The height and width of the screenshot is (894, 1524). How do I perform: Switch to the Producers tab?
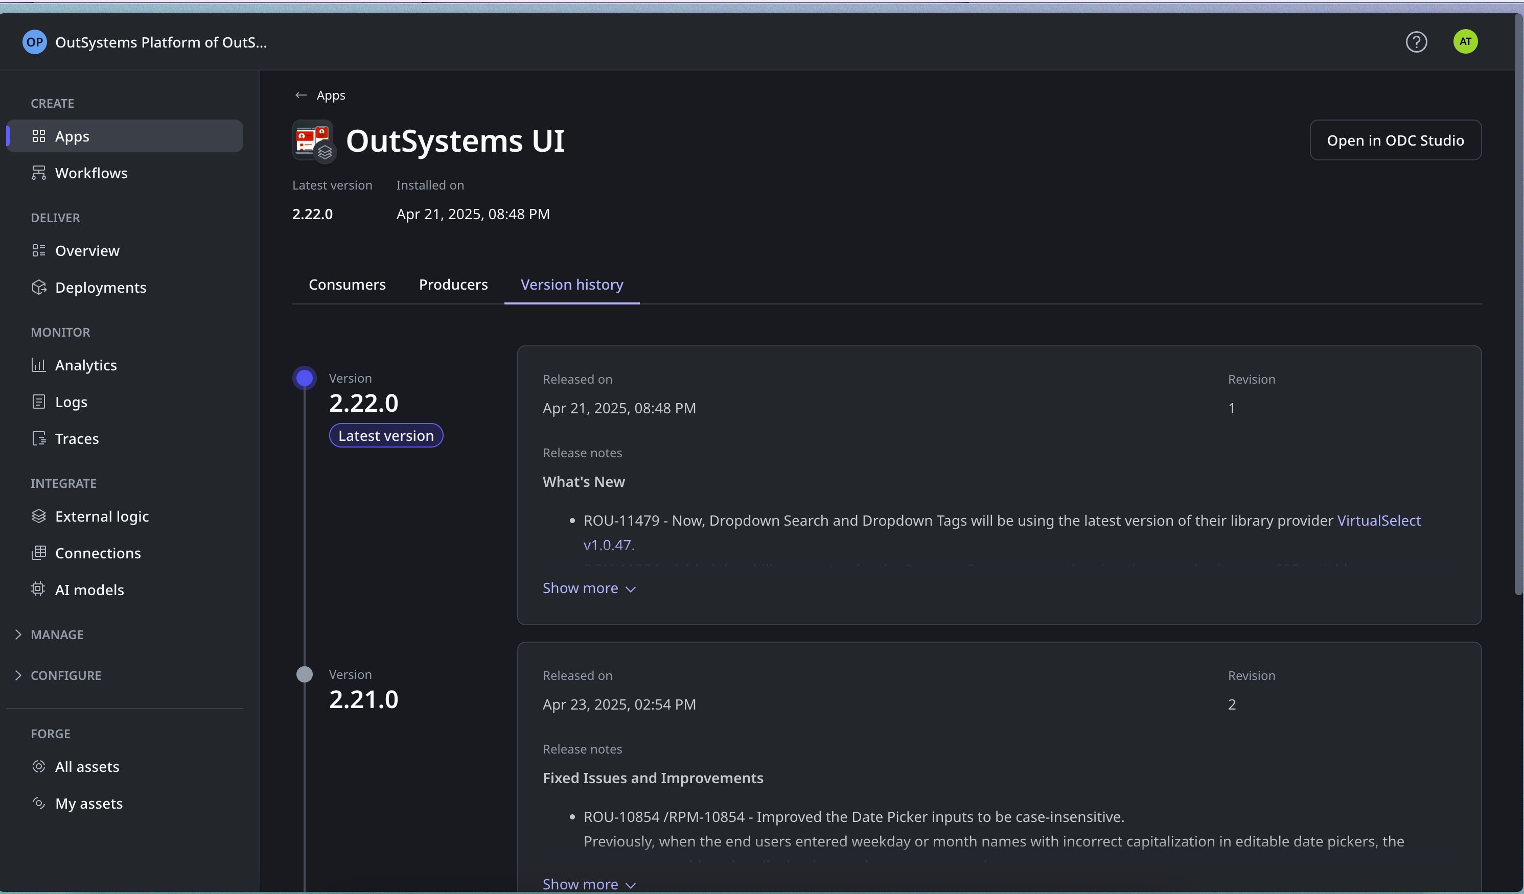click(x=453, y=285)
